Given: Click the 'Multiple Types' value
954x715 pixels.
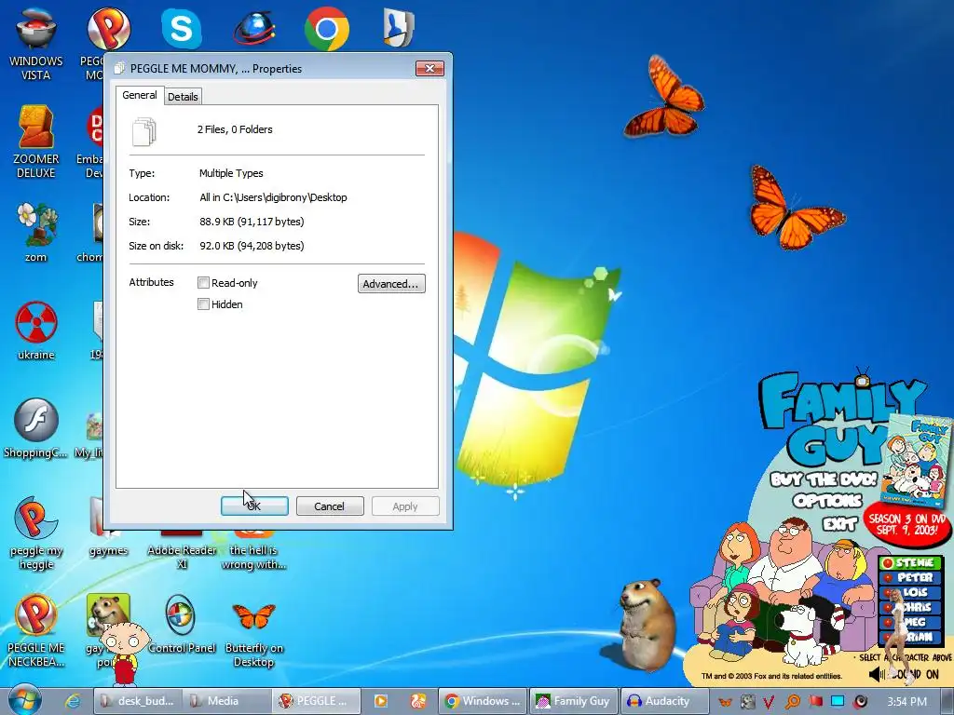Looking at the screenshot, I should 231,173.
